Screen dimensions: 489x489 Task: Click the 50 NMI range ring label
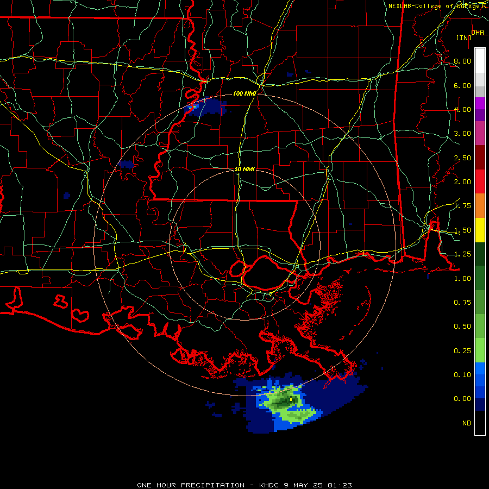pyautogui.click(x=244, y=169)
